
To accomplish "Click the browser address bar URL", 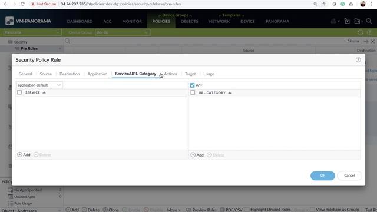I will [x=121, y=4].
